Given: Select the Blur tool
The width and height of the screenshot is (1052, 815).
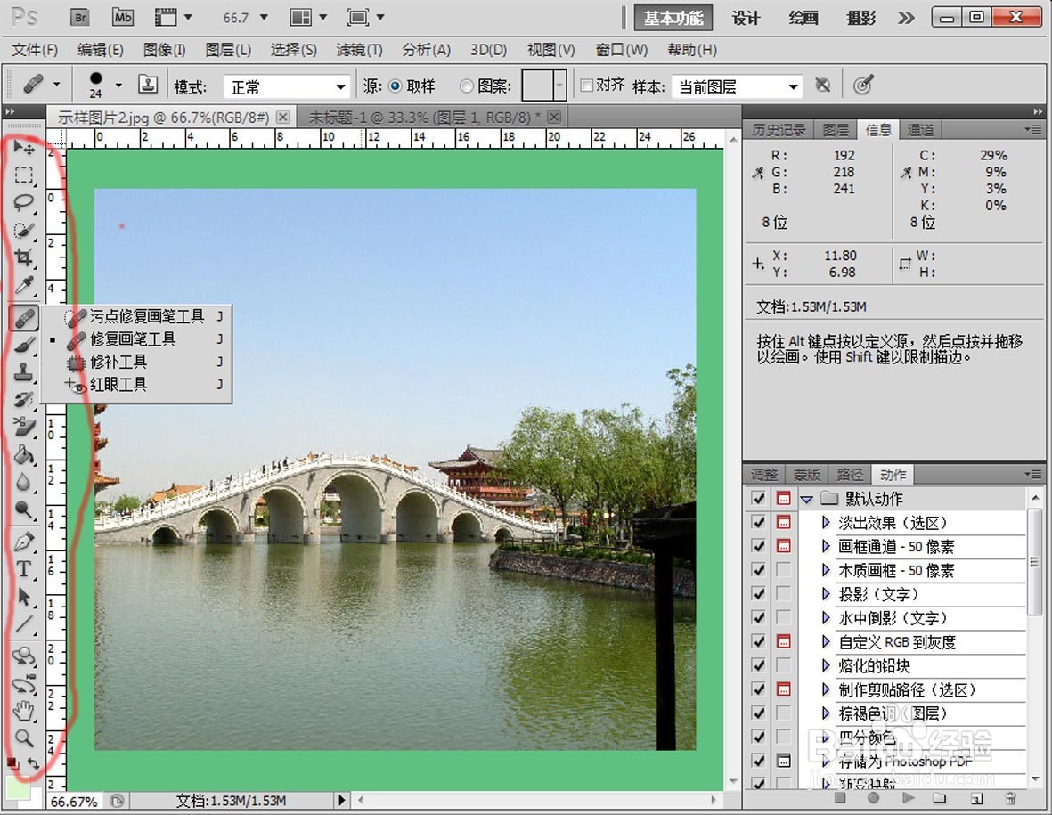Looking at the screenshot, I should [24, 482].
